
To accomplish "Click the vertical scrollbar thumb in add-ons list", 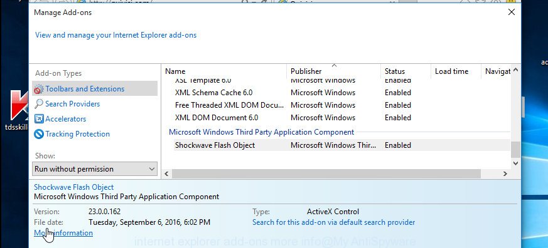I will click(515, 150).
